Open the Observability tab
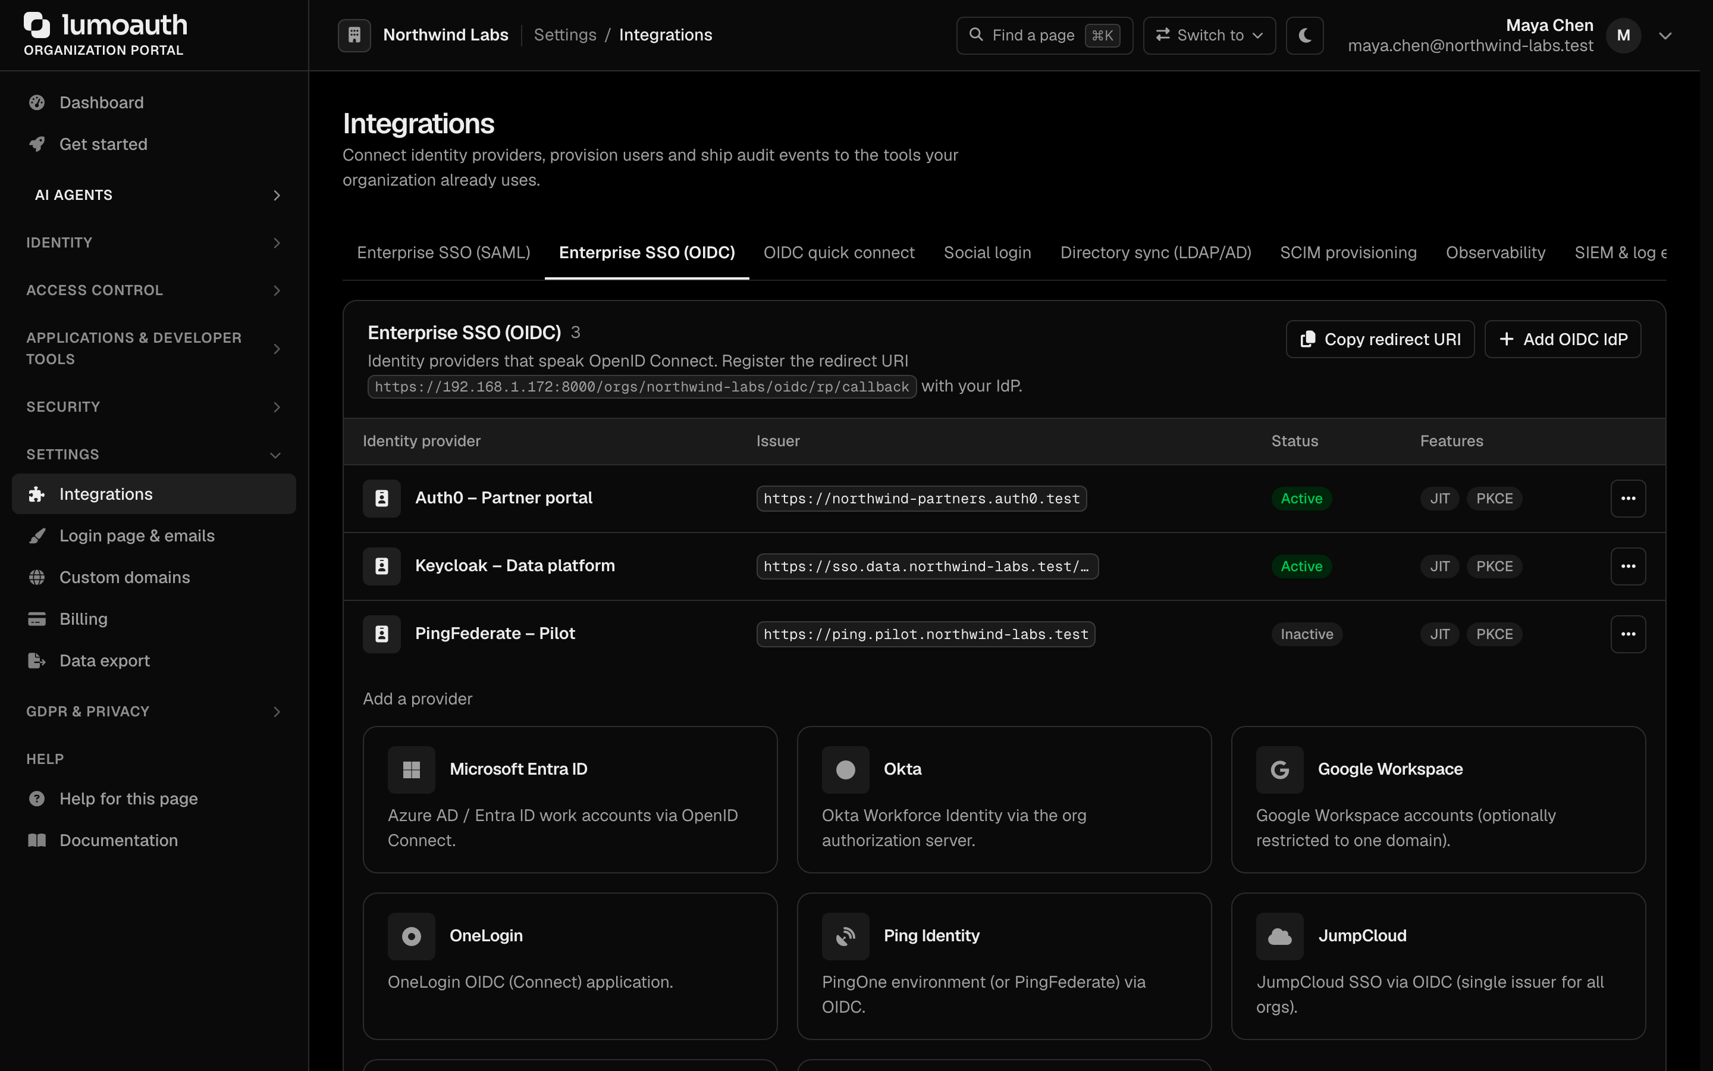This screenshot has height=1071, width=1713. click(x=1495, y=253)
